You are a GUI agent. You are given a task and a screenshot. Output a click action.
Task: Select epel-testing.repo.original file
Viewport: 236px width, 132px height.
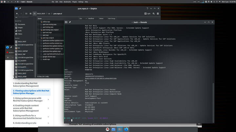(50, 30)
